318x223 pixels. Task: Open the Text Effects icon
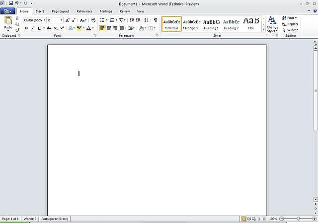(71, 28)
